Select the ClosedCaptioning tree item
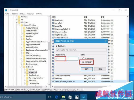The width and height of the screenshot is (134, 100). pyautogui.click(x=33, y=56)
